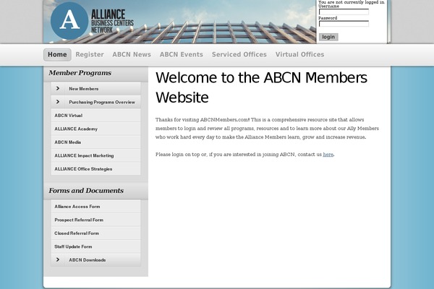Expand the ABCN Downloads chevron arrow

point(58,259)
